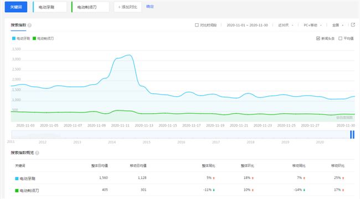The image size is (360, 199).
Task: Click the blue square icon in 电动牙刷 table row
Action: click(x=17, y=179)
